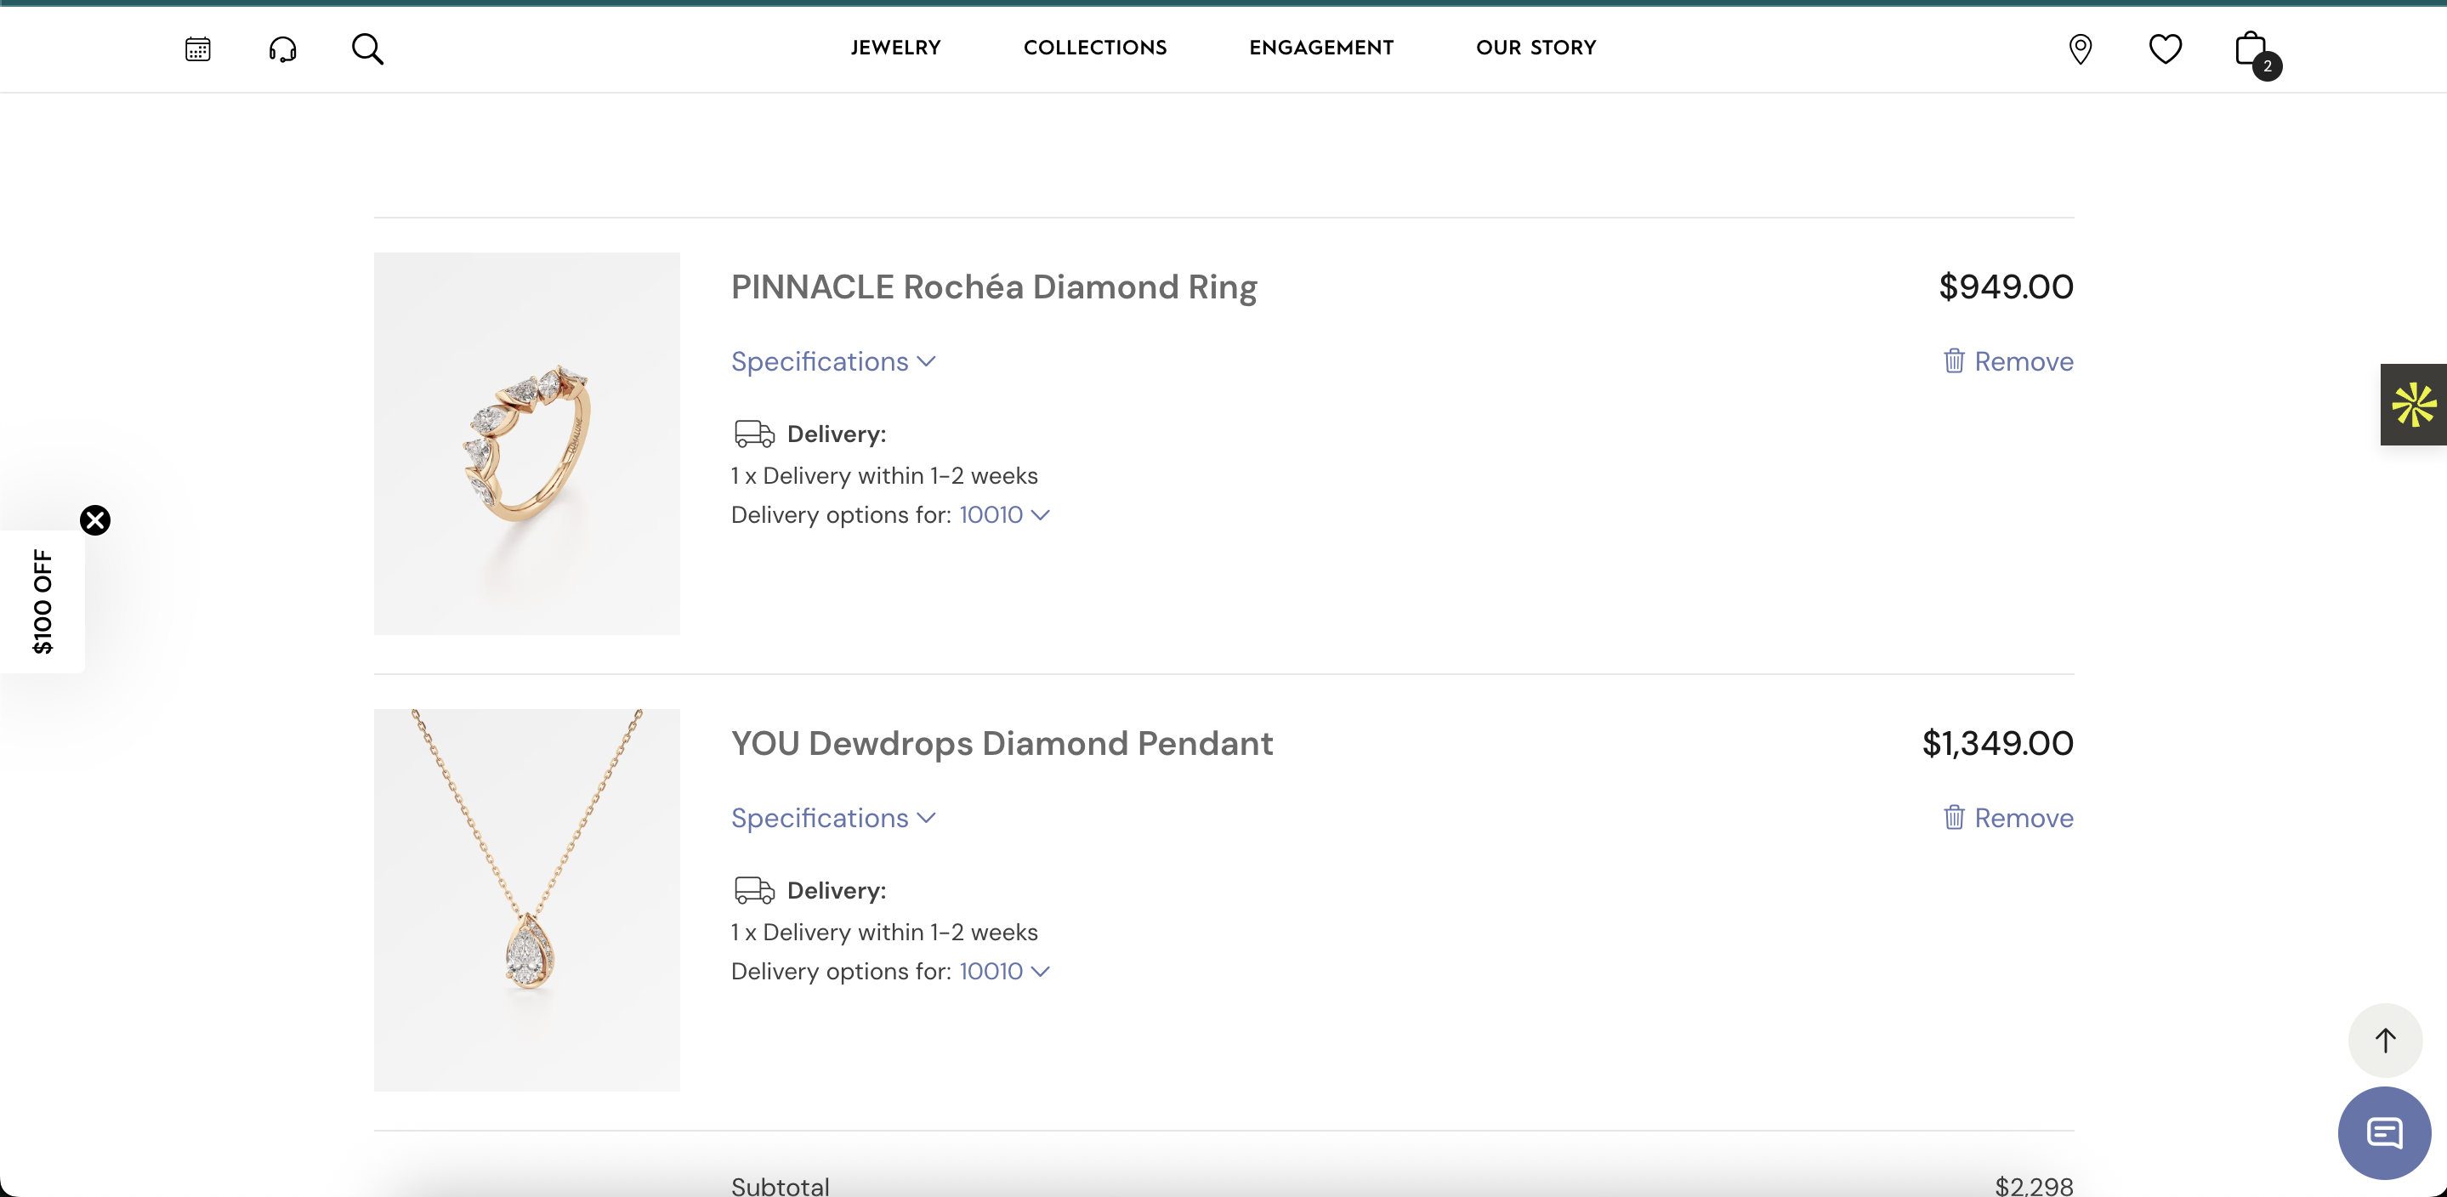
Task: Remove the PINNACLE Rochéa Diamond Ring
Action: click(x=2008, y=362)
